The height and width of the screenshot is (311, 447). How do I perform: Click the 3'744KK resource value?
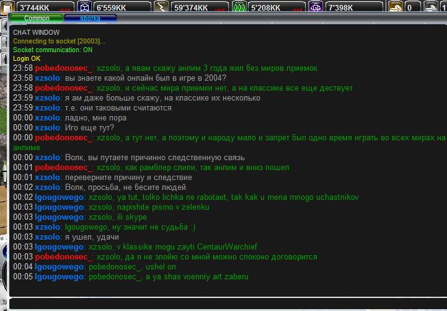pyautogui.click(x=35, y=7)
